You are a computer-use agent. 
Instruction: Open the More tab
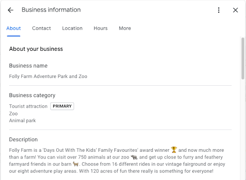tap(125, 28)
